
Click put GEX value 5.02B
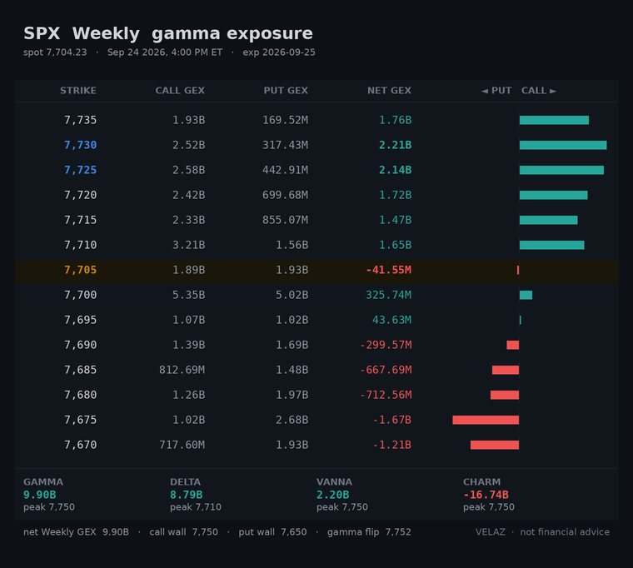point(292,295)
